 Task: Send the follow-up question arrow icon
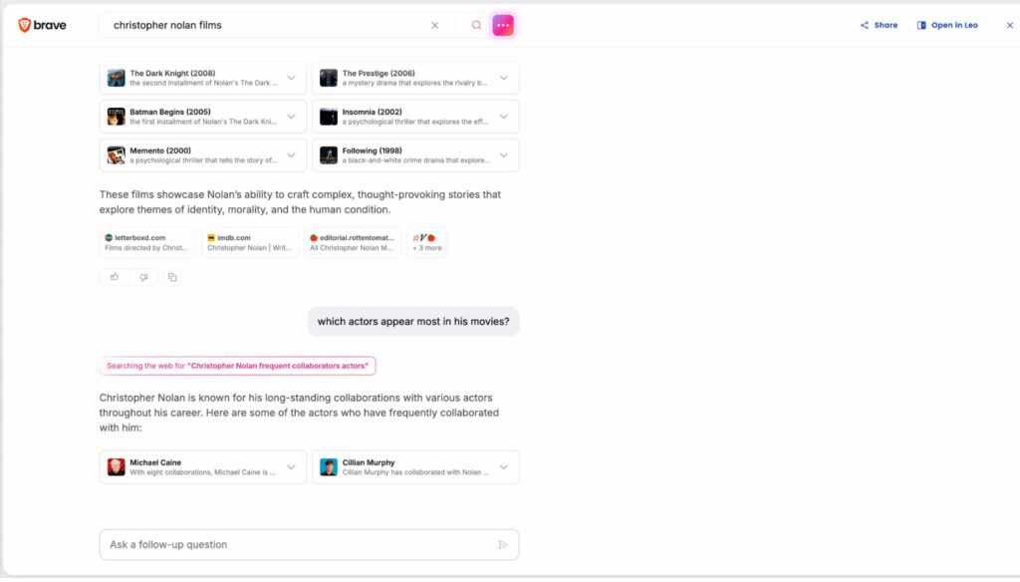point(503,545)
